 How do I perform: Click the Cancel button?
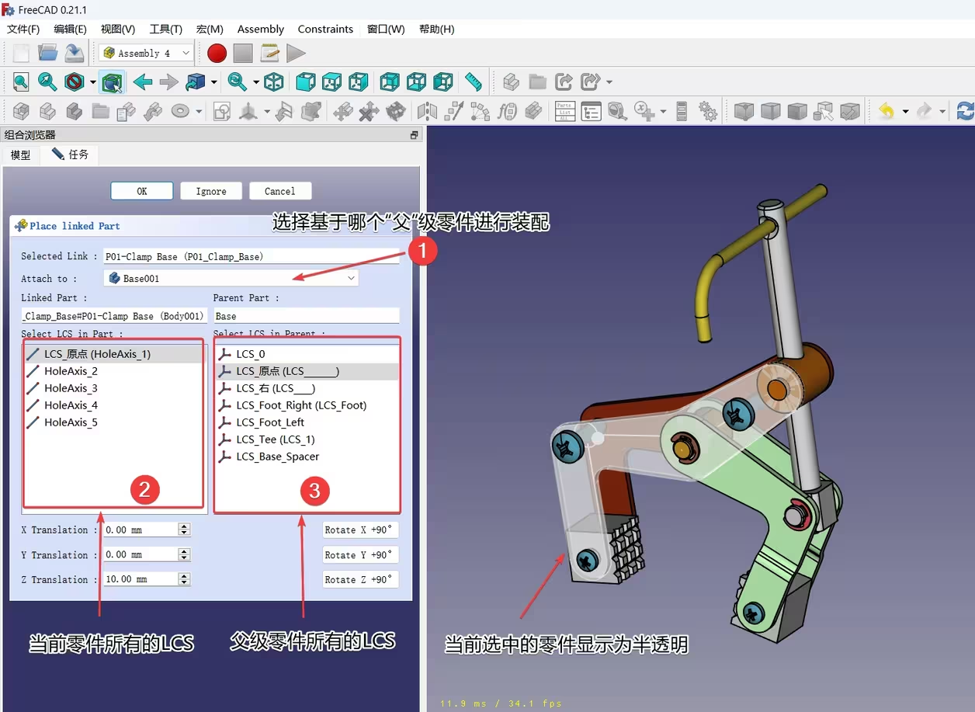(280, 191)
